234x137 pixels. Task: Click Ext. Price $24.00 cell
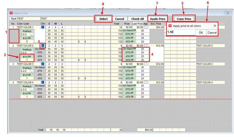point(156,27)
